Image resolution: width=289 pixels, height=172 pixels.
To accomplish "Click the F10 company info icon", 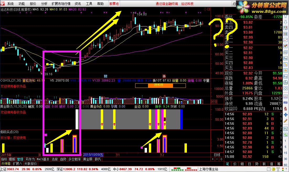I will (x=286, y=58).
